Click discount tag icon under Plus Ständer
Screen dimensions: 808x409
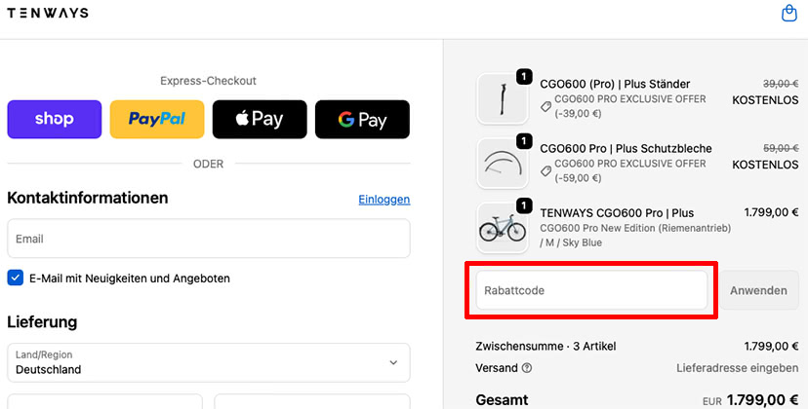pos(545,106)
